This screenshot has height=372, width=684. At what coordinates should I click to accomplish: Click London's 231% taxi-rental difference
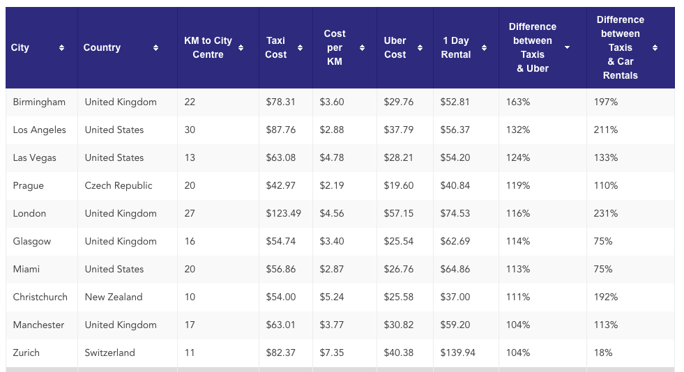[x=606, y=213]
